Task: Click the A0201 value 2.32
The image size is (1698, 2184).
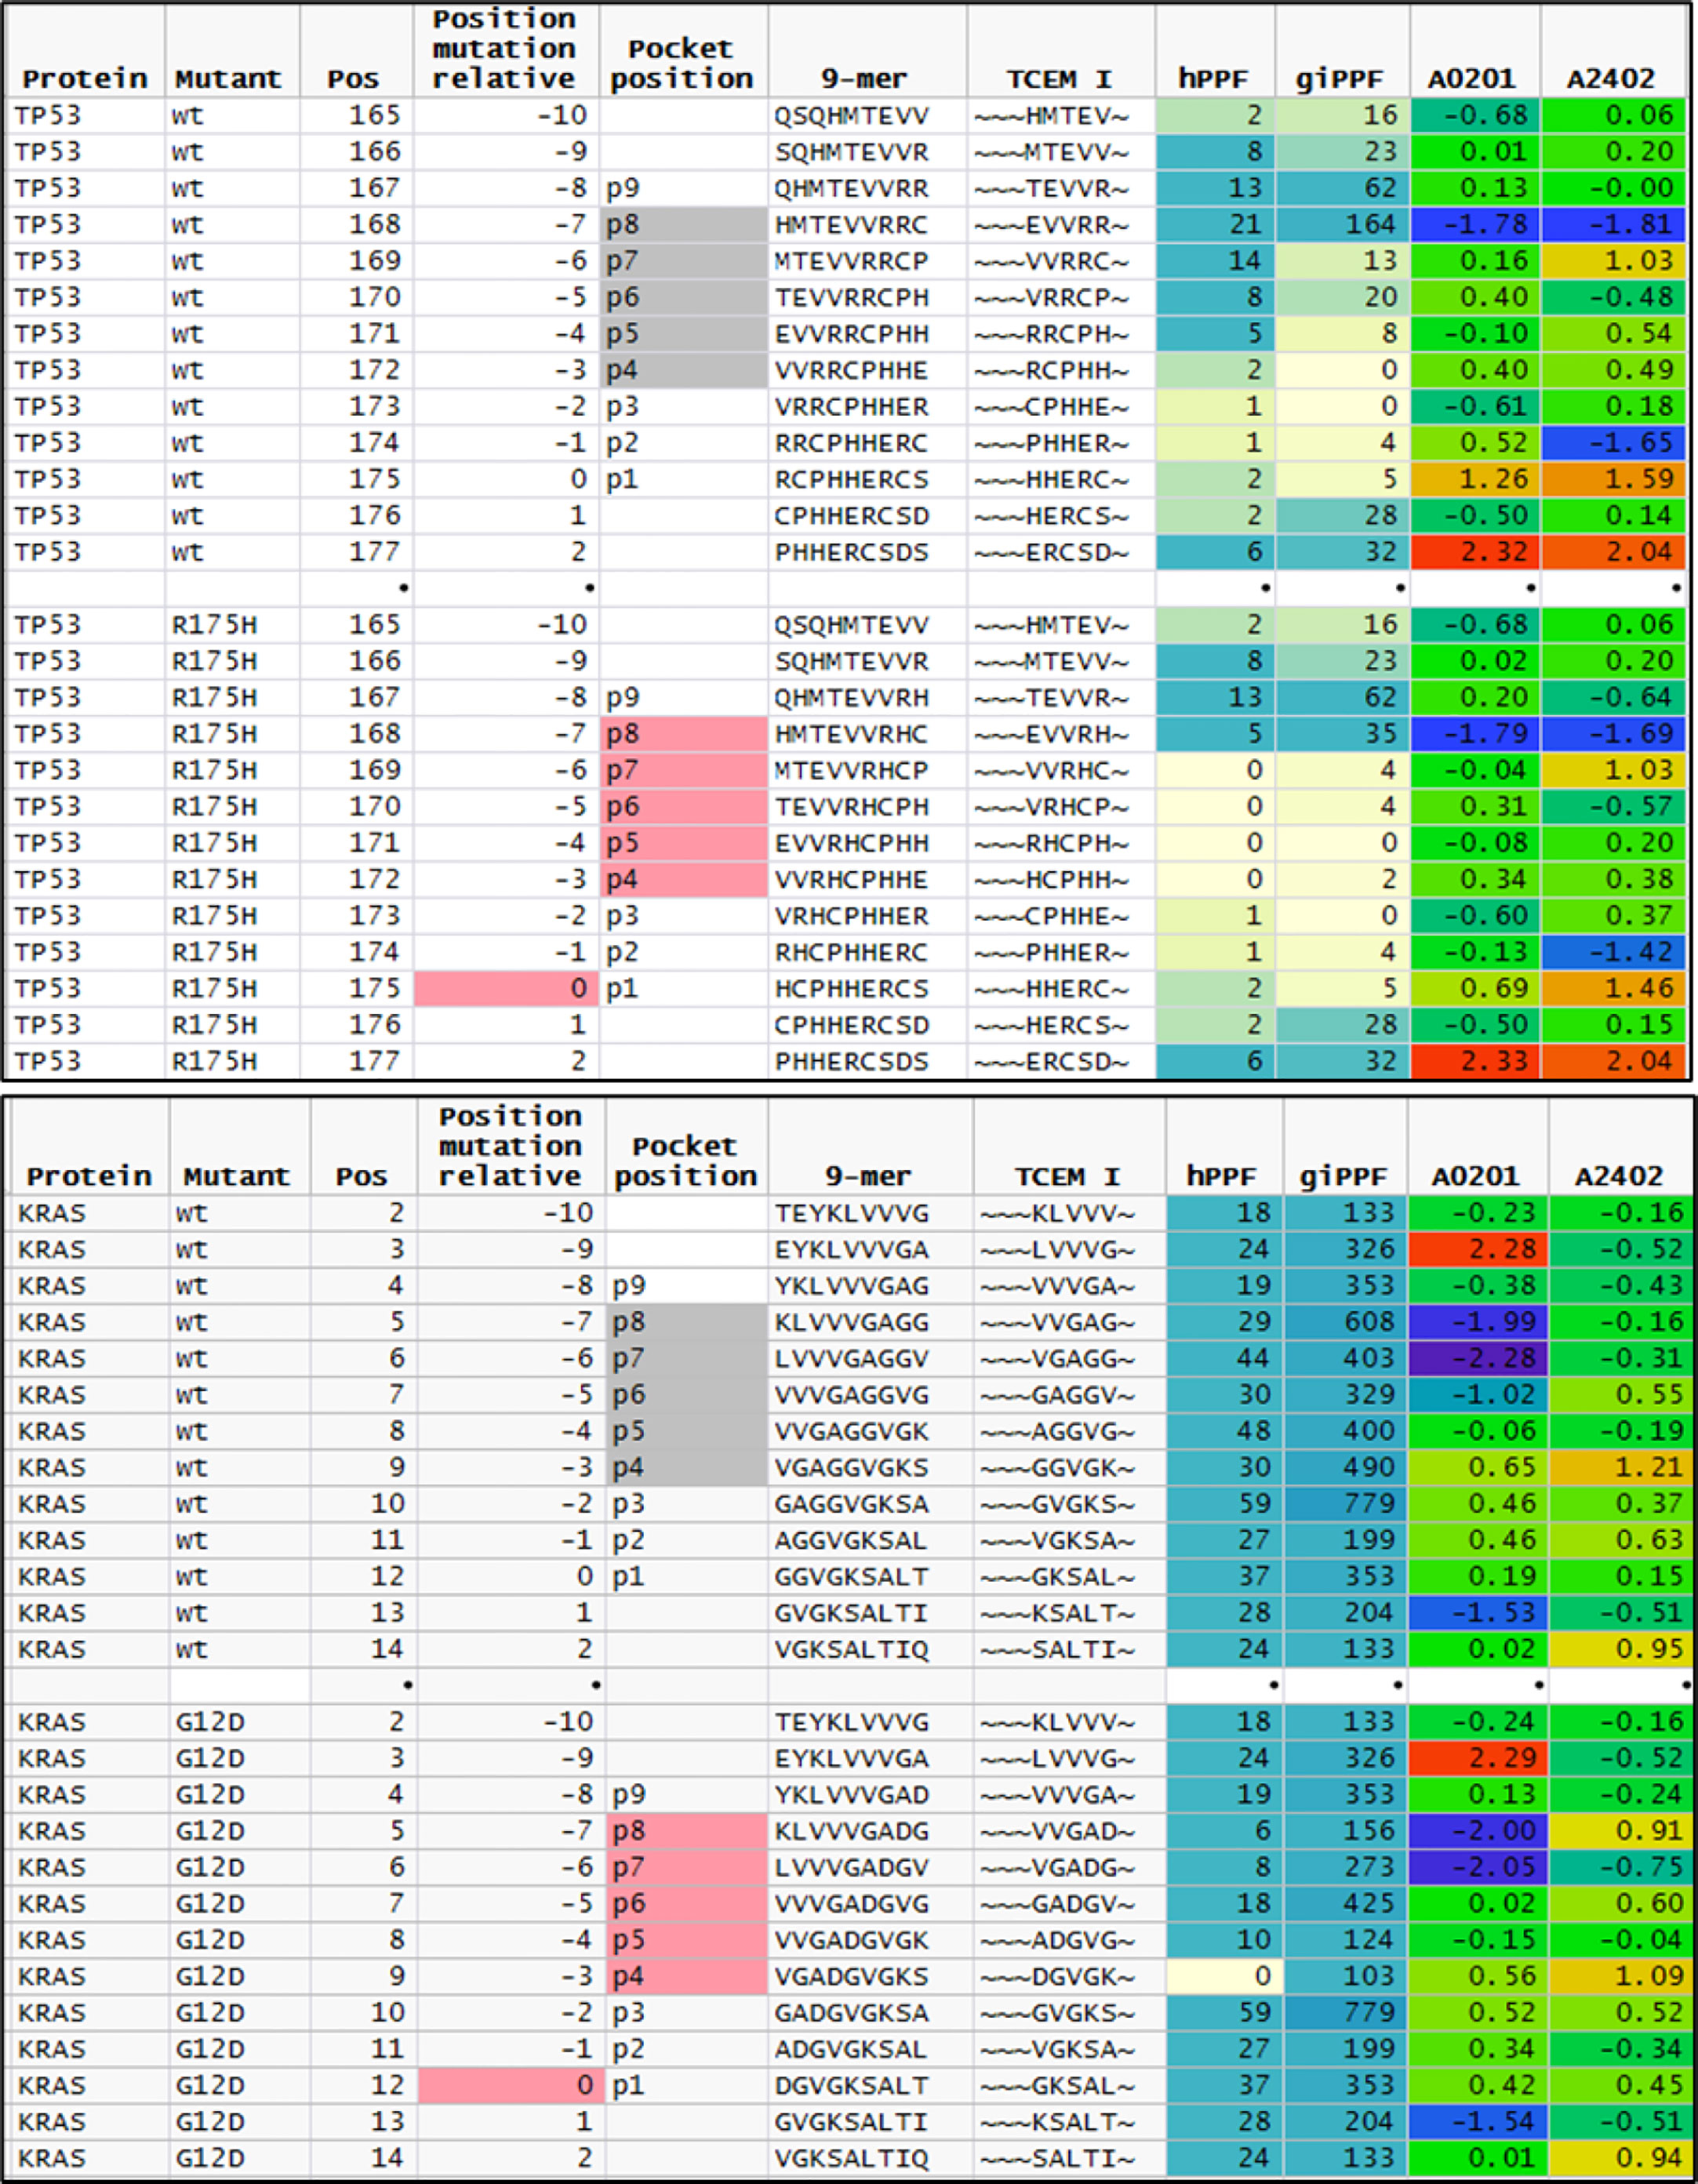Action: (x=1475, y=552)
